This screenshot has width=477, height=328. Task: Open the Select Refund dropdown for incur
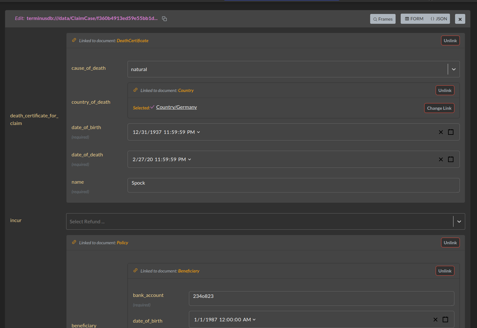coord(459,221)
